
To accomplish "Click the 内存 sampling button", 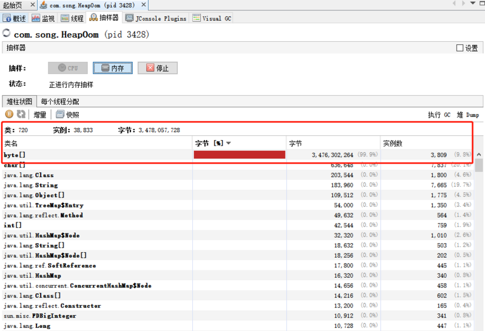I will click(x=113, y=68).
